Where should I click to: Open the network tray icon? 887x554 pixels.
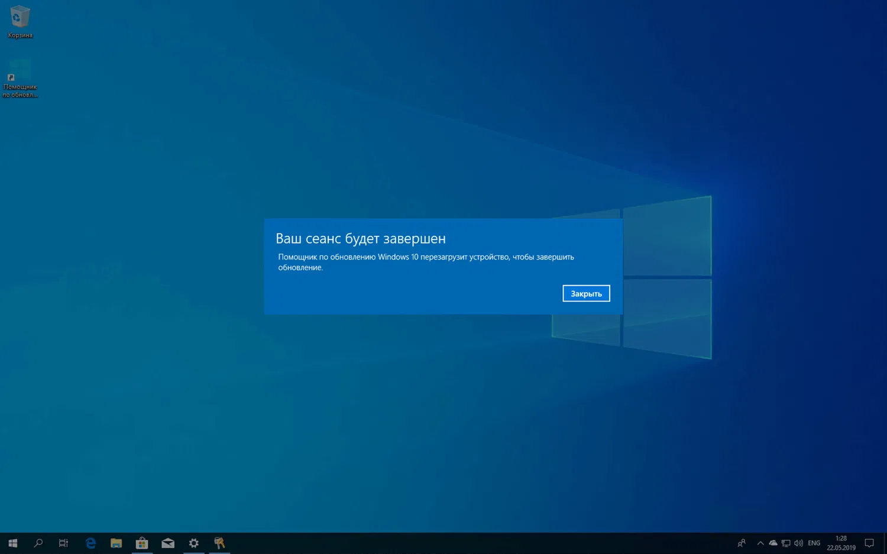pos(786,543)
